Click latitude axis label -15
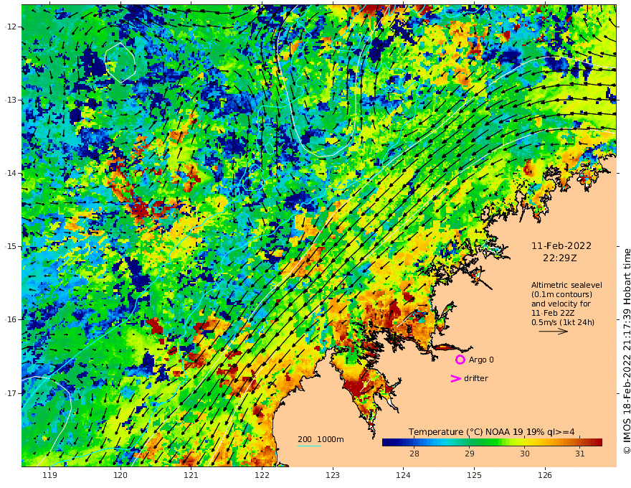The height and width of the screenshot is (488, 631). click(11, 246)
